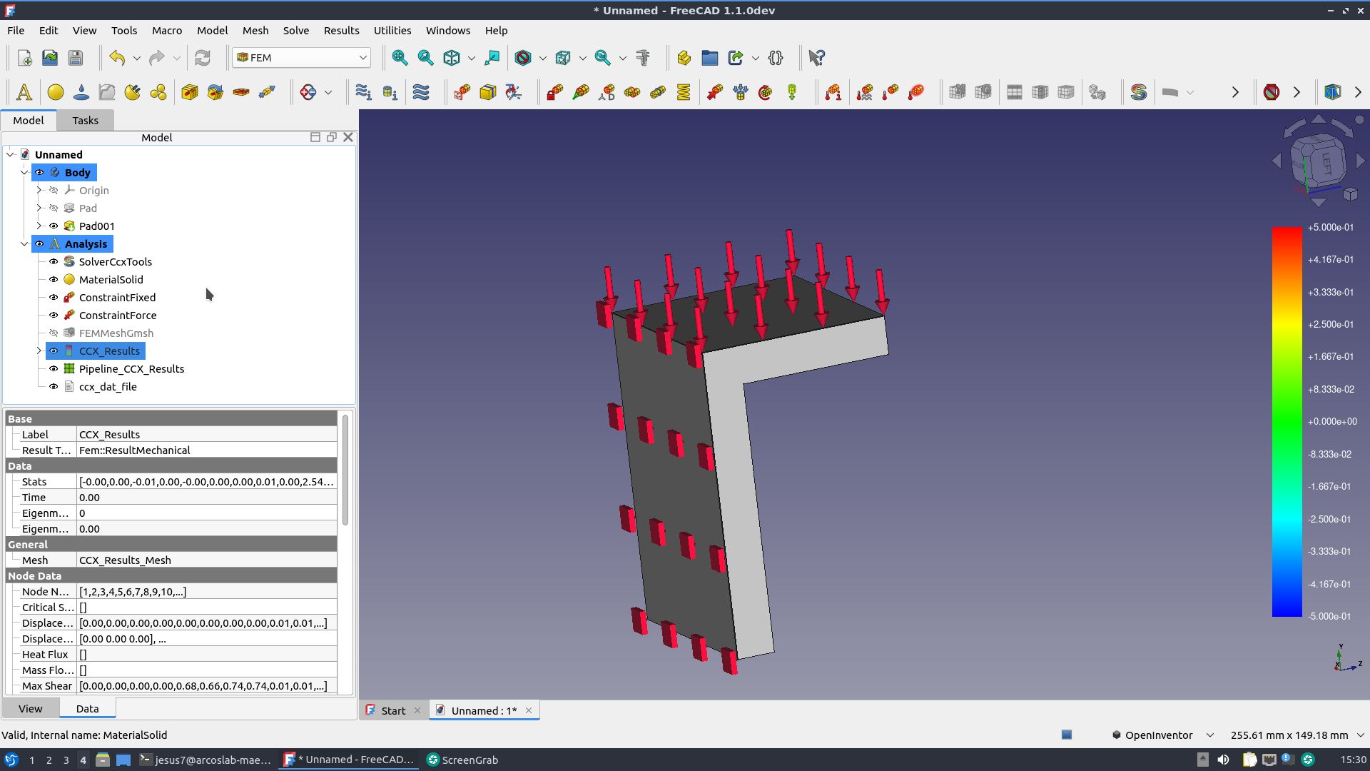The height and width of the screenshot is (771, 1370).
Task: Open the Results menu
Action: coord(341,31)
